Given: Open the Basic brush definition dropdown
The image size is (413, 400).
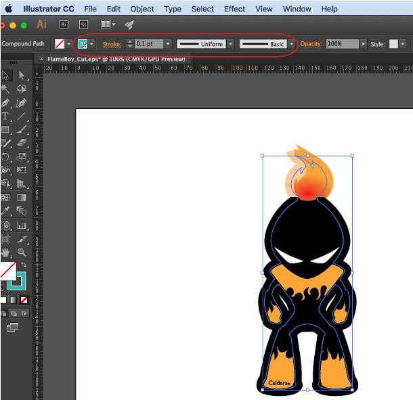Looking at the screenshot, I should [292, 44].
